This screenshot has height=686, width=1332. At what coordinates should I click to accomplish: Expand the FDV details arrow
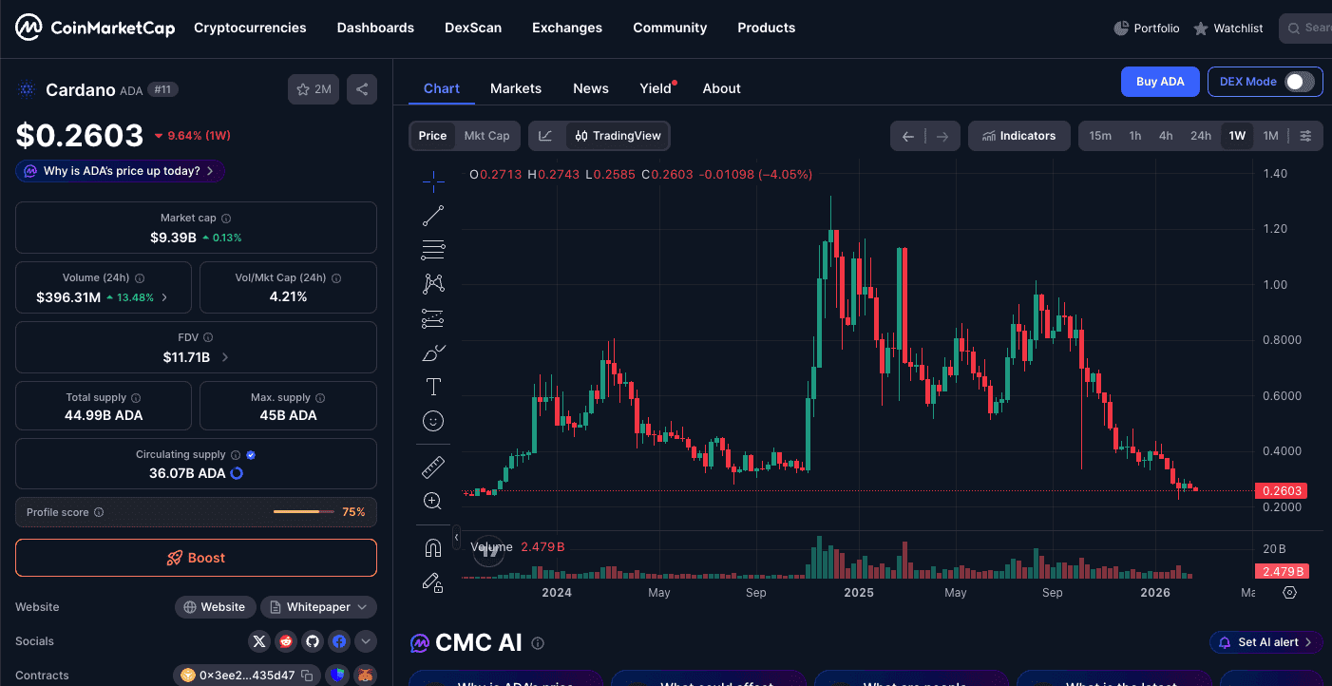[x=225, y=357]
